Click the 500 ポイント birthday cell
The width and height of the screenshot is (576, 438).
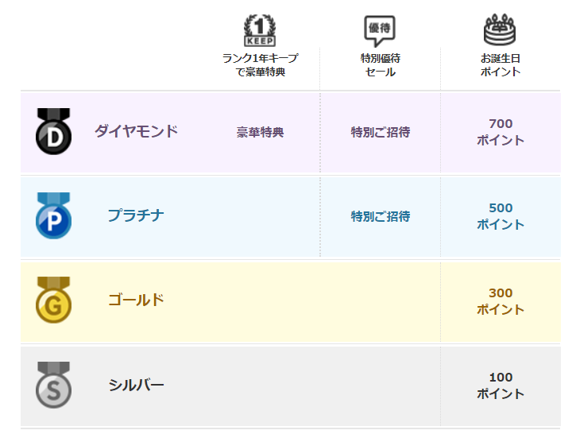tap(501, 216)
